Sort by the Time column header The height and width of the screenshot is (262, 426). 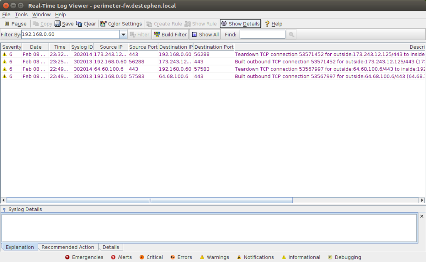pos(59,47)
